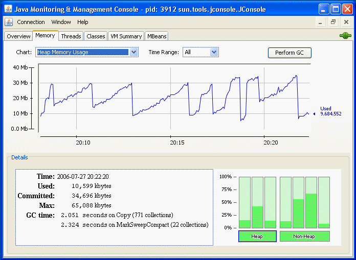The image size is (356, 260).
Task: Switch to the Overview tab
Action: point(18,36)
